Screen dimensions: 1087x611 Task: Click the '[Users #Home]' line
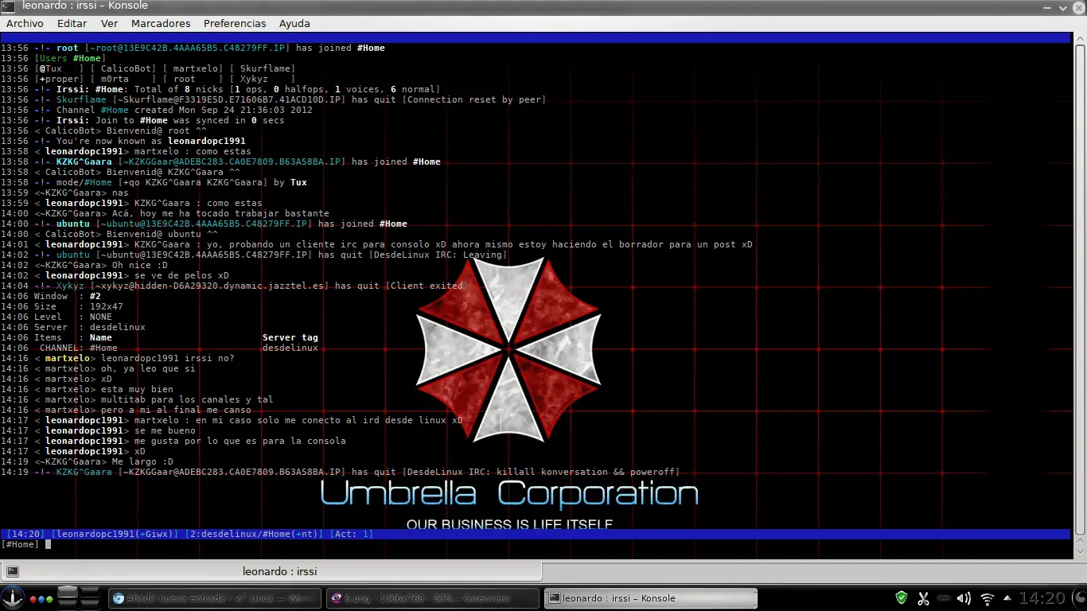click(69, 58)
